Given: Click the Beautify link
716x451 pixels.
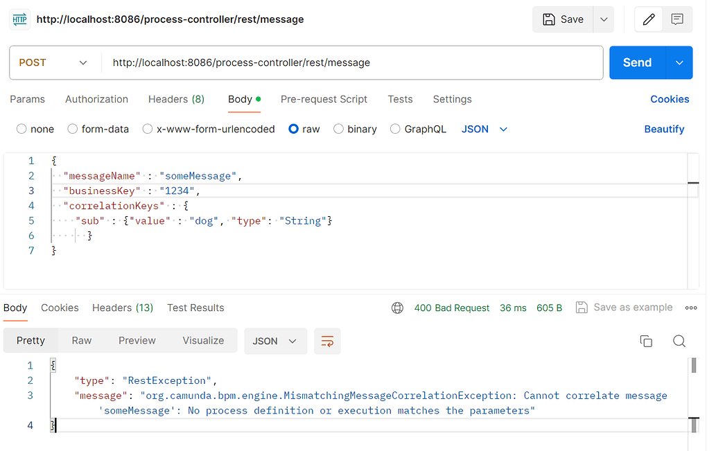Looking at the screenshot, I should (663, 129).
